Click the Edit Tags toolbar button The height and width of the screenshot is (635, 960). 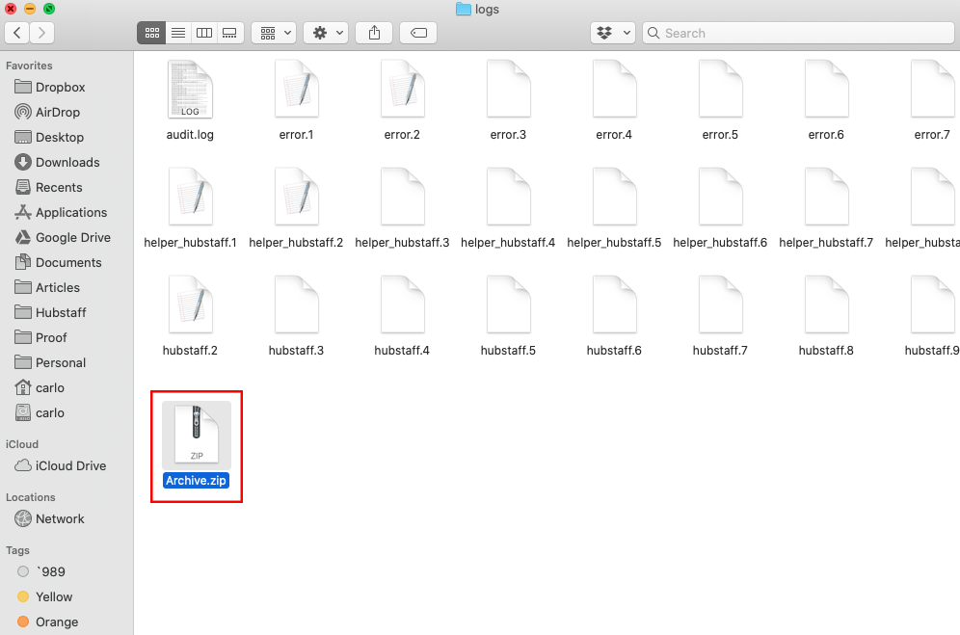(418, 33)
